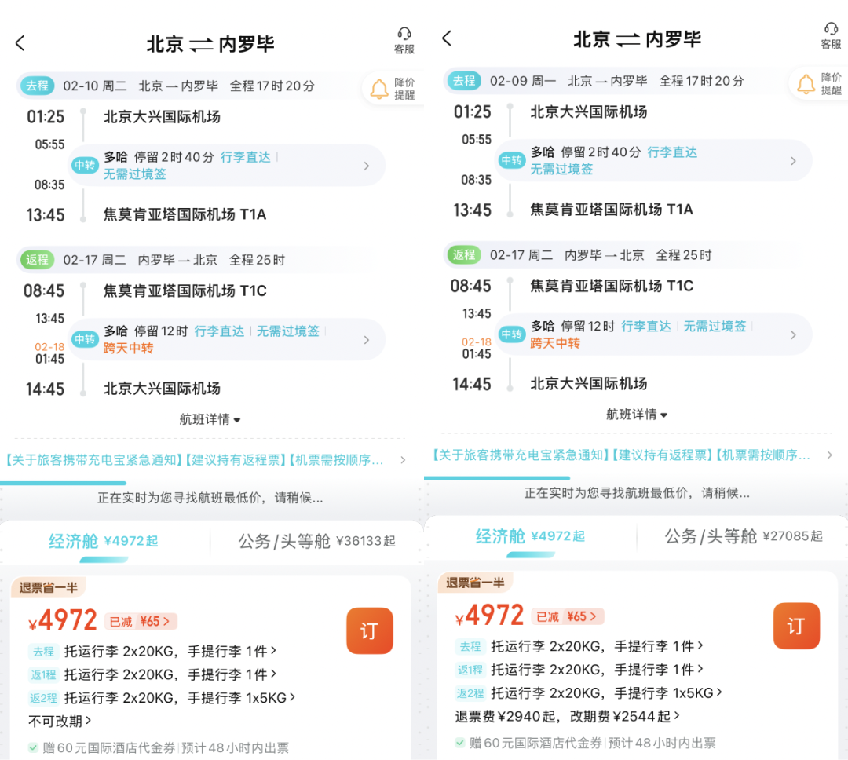This screenshot has height=760, width=848.
Task: Tap the real-time lowest price loading banner
Action: (x=207, y=497)
